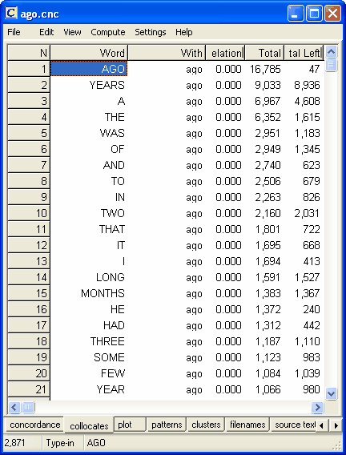Click the tab strip scroll-left arrow
The height and width of the screenshot is (455, 346).
click(x=321, y=425)
